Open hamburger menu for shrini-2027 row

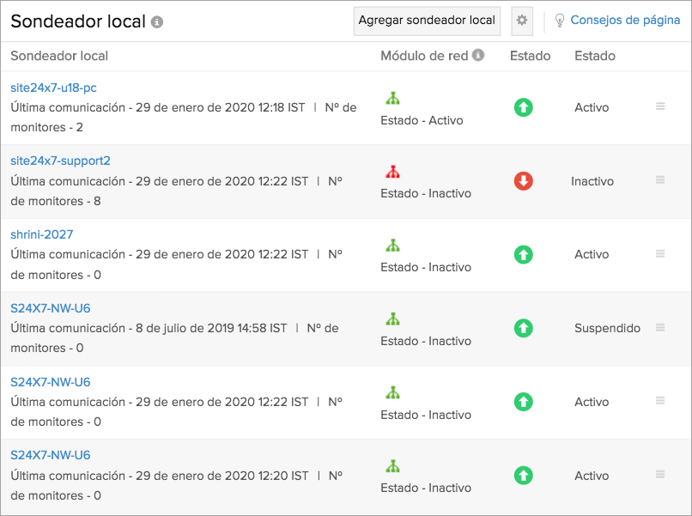tap(660, 254)
